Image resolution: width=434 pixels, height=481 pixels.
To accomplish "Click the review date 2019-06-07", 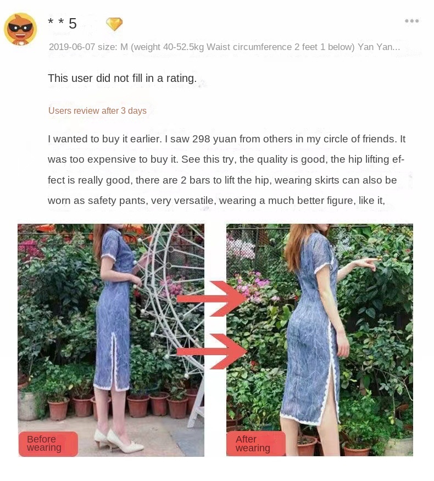I will pyautogui.click(x=72, y=47).
